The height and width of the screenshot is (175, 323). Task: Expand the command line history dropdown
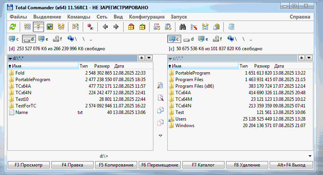tap(310, 156)
